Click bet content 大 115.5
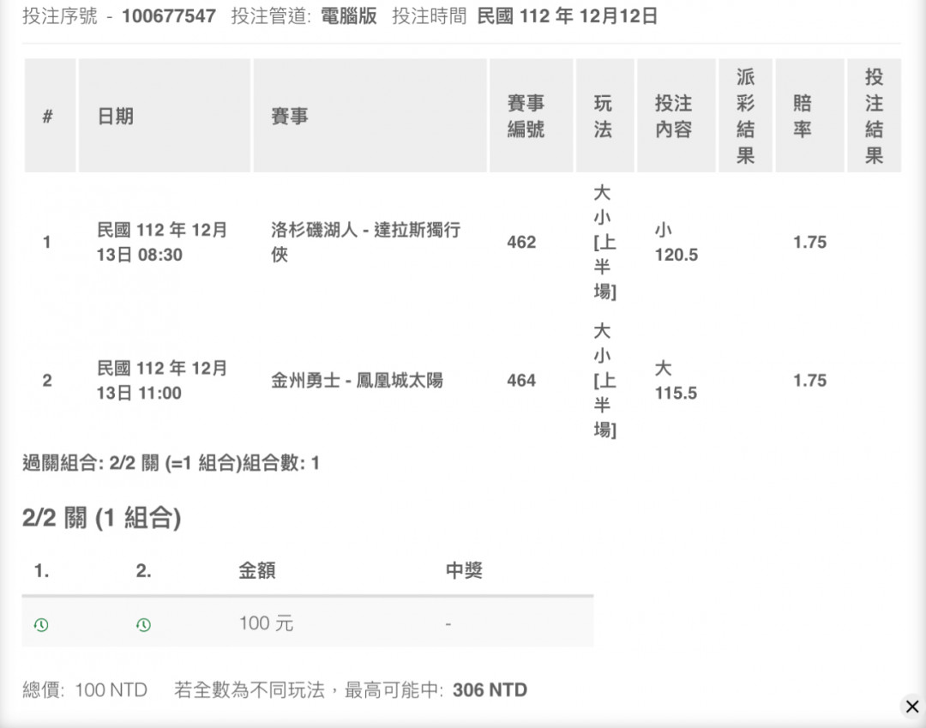This screenshot has width=926, height=728. click(676, 380)
